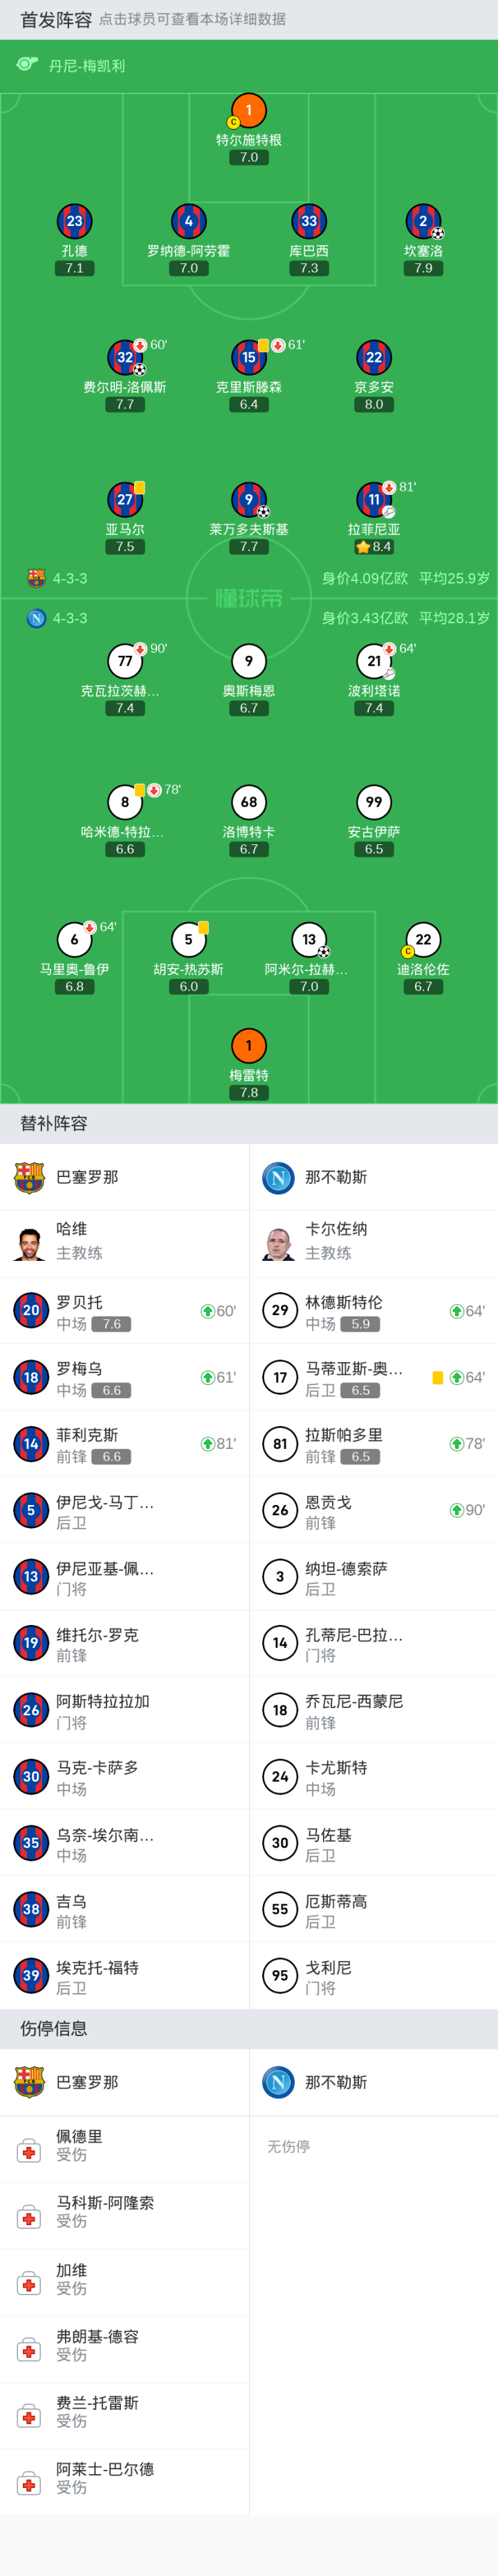
Task: Open goalkeeper 特尔施特根 player badge
Action: pyautogui.click(x=248, y=110)
